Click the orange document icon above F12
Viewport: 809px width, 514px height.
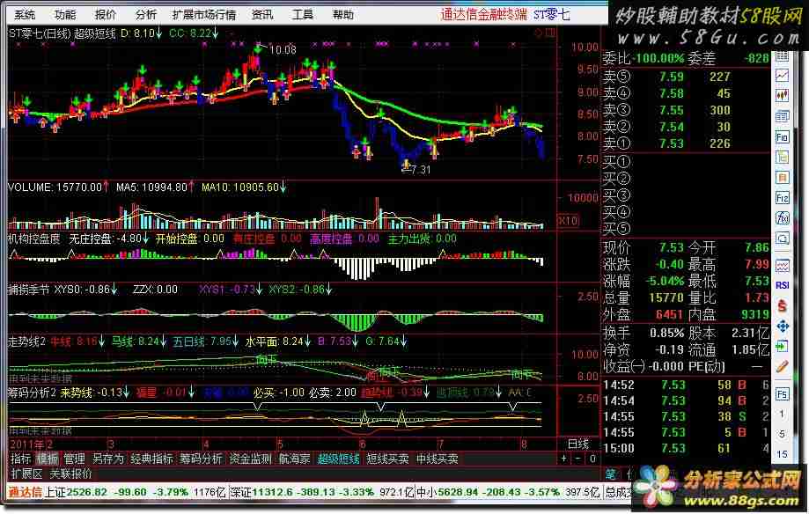(x=783, y=178)
